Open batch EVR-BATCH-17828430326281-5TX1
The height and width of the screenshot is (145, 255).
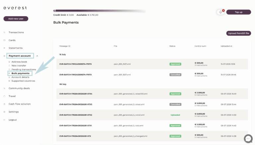click(75, 125)
